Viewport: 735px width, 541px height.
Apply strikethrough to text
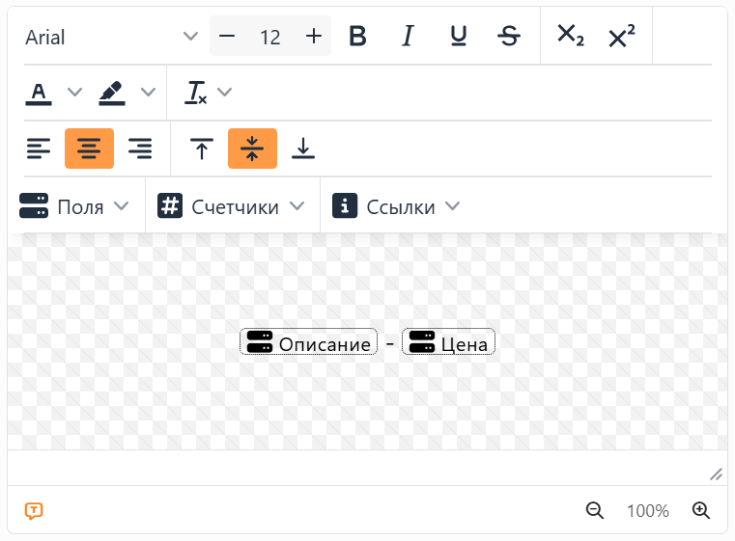[x=509, y=36]
